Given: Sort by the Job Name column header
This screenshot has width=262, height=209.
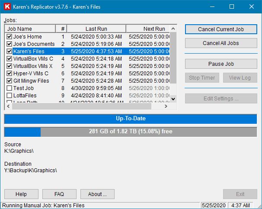Looking at the screenshot, I should pyautogui.click(x=30, y=29).
